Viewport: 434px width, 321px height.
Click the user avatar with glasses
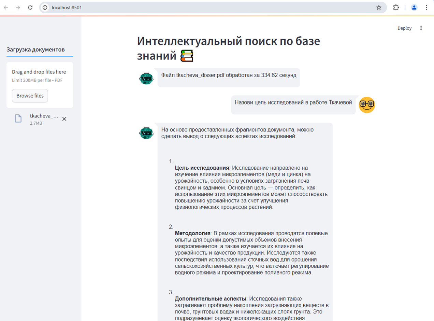click(x=367, y=104)
